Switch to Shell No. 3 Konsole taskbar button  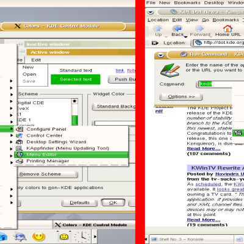coord(192,239)
